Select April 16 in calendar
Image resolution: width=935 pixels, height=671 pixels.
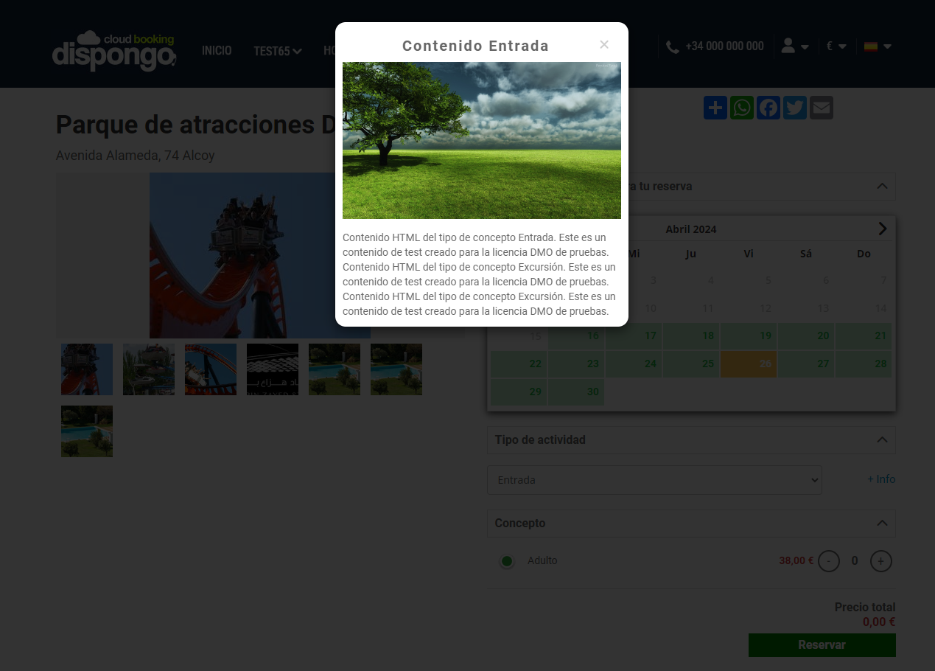coord(576,336)
